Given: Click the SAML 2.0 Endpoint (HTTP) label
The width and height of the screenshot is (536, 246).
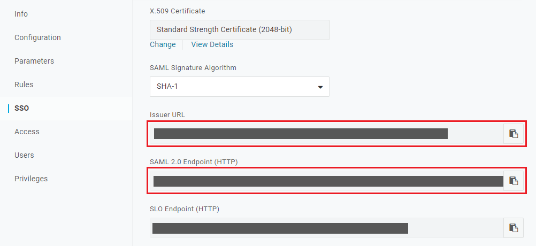Looking at the screenshot, I should tap(194, 162).
